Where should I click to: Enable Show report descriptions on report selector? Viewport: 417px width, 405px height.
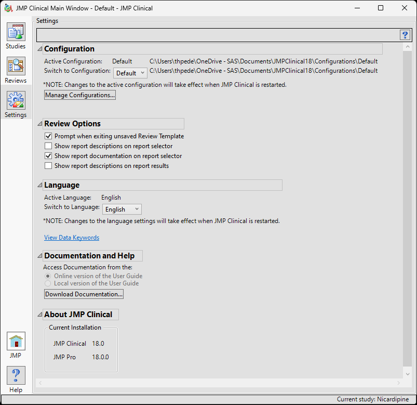click(48, 146)
